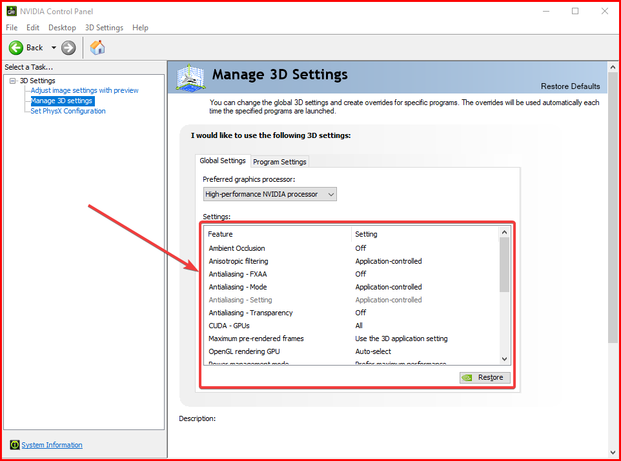Open Back history dropdown arrow
621x461 pixels.
pyautogui.click(x=54, y=48)
